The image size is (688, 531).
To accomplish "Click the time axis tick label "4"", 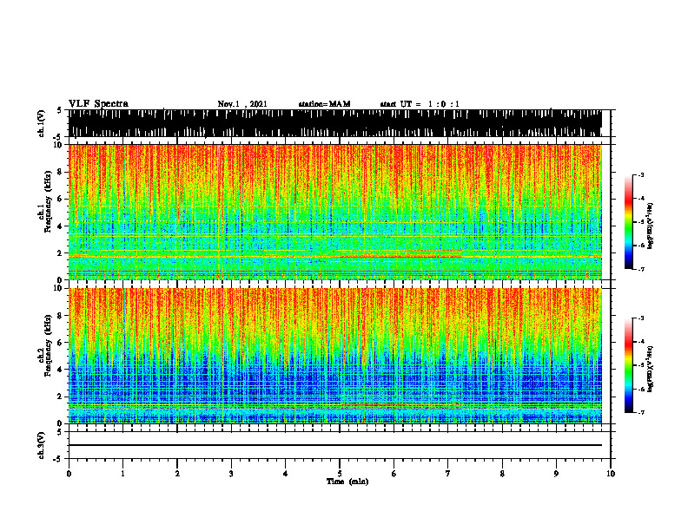I will point(286,474).
